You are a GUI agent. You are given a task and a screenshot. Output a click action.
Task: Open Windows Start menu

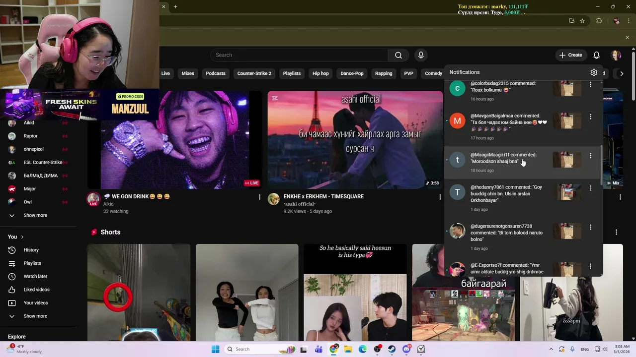click(215, 349)
